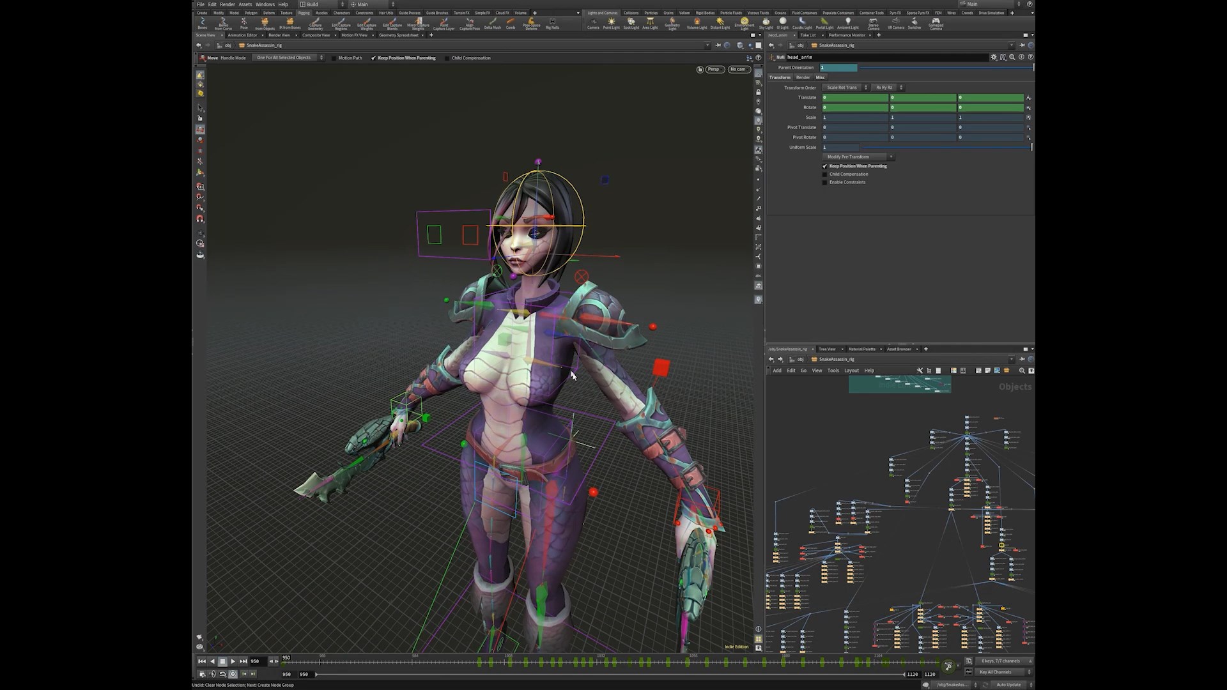
Task: Open the Render menu
Action: pyautogui.click(x=228, y=4)
